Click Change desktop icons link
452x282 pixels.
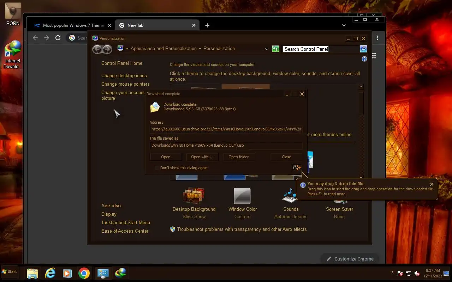click(124, 76)
